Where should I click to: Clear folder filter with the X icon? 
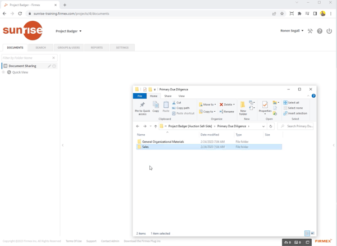pos(54,58)
